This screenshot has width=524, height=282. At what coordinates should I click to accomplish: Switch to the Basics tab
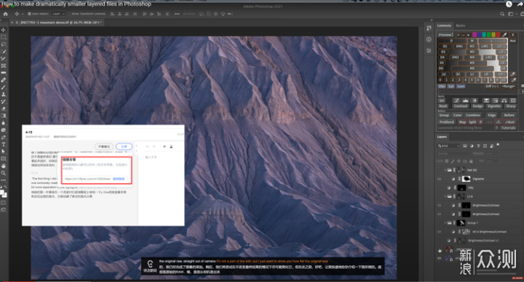point(460,25)
